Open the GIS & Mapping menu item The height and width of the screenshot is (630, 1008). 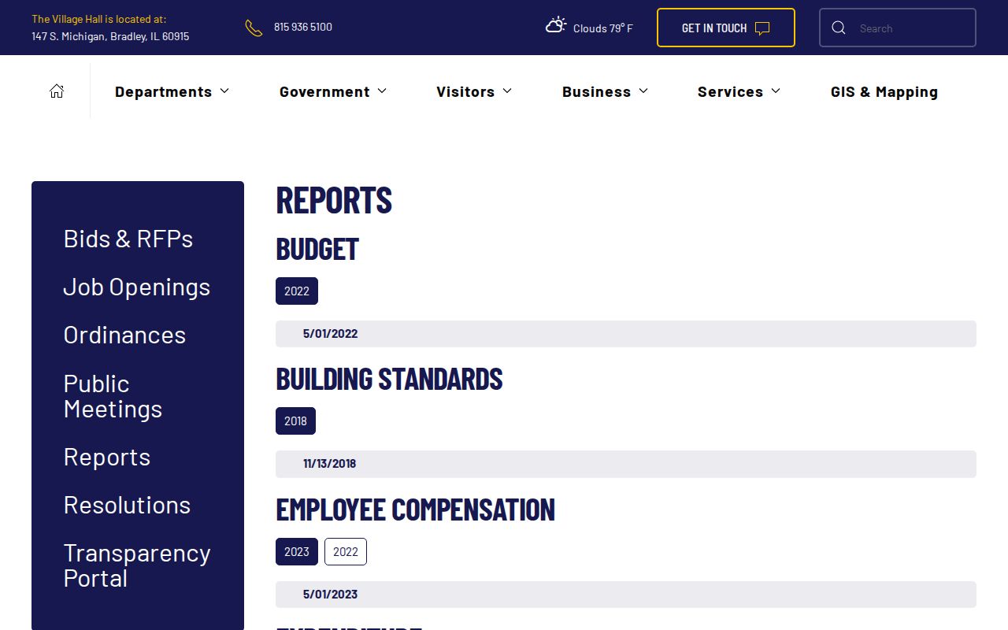[x=884, y=91]
